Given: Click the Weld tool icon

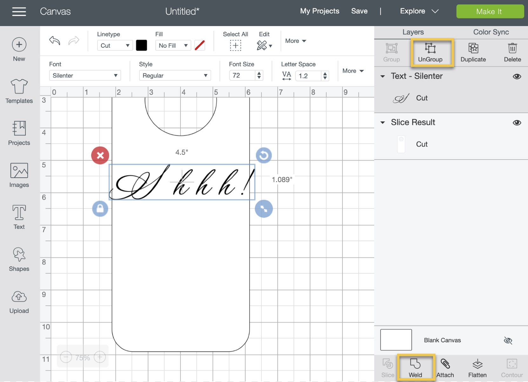Looking at the screenshot, I should tap(415, 364).
